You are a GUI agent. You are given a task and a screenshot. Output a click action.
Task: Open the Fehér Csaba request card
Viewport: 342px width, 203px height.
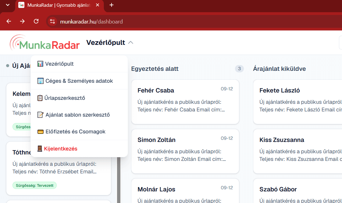(x=185, y=102)
